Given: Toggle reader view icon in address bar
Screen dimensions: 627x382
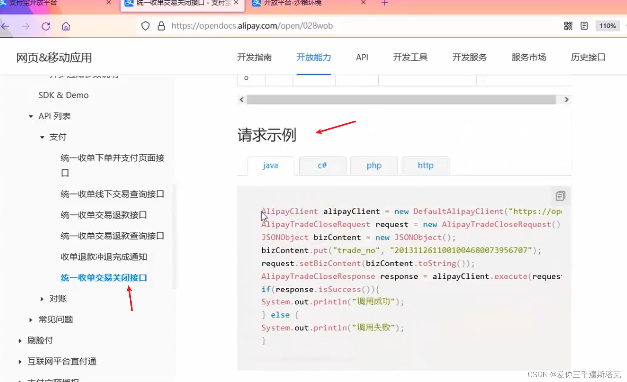Looking at the screenshot, I should pyautogui.click(x=584, y=26).
